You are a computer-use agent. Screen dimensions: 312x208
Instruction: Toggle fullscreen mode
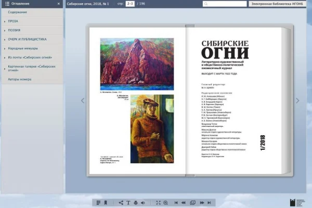pyautogui.click(x=158, y=202)
